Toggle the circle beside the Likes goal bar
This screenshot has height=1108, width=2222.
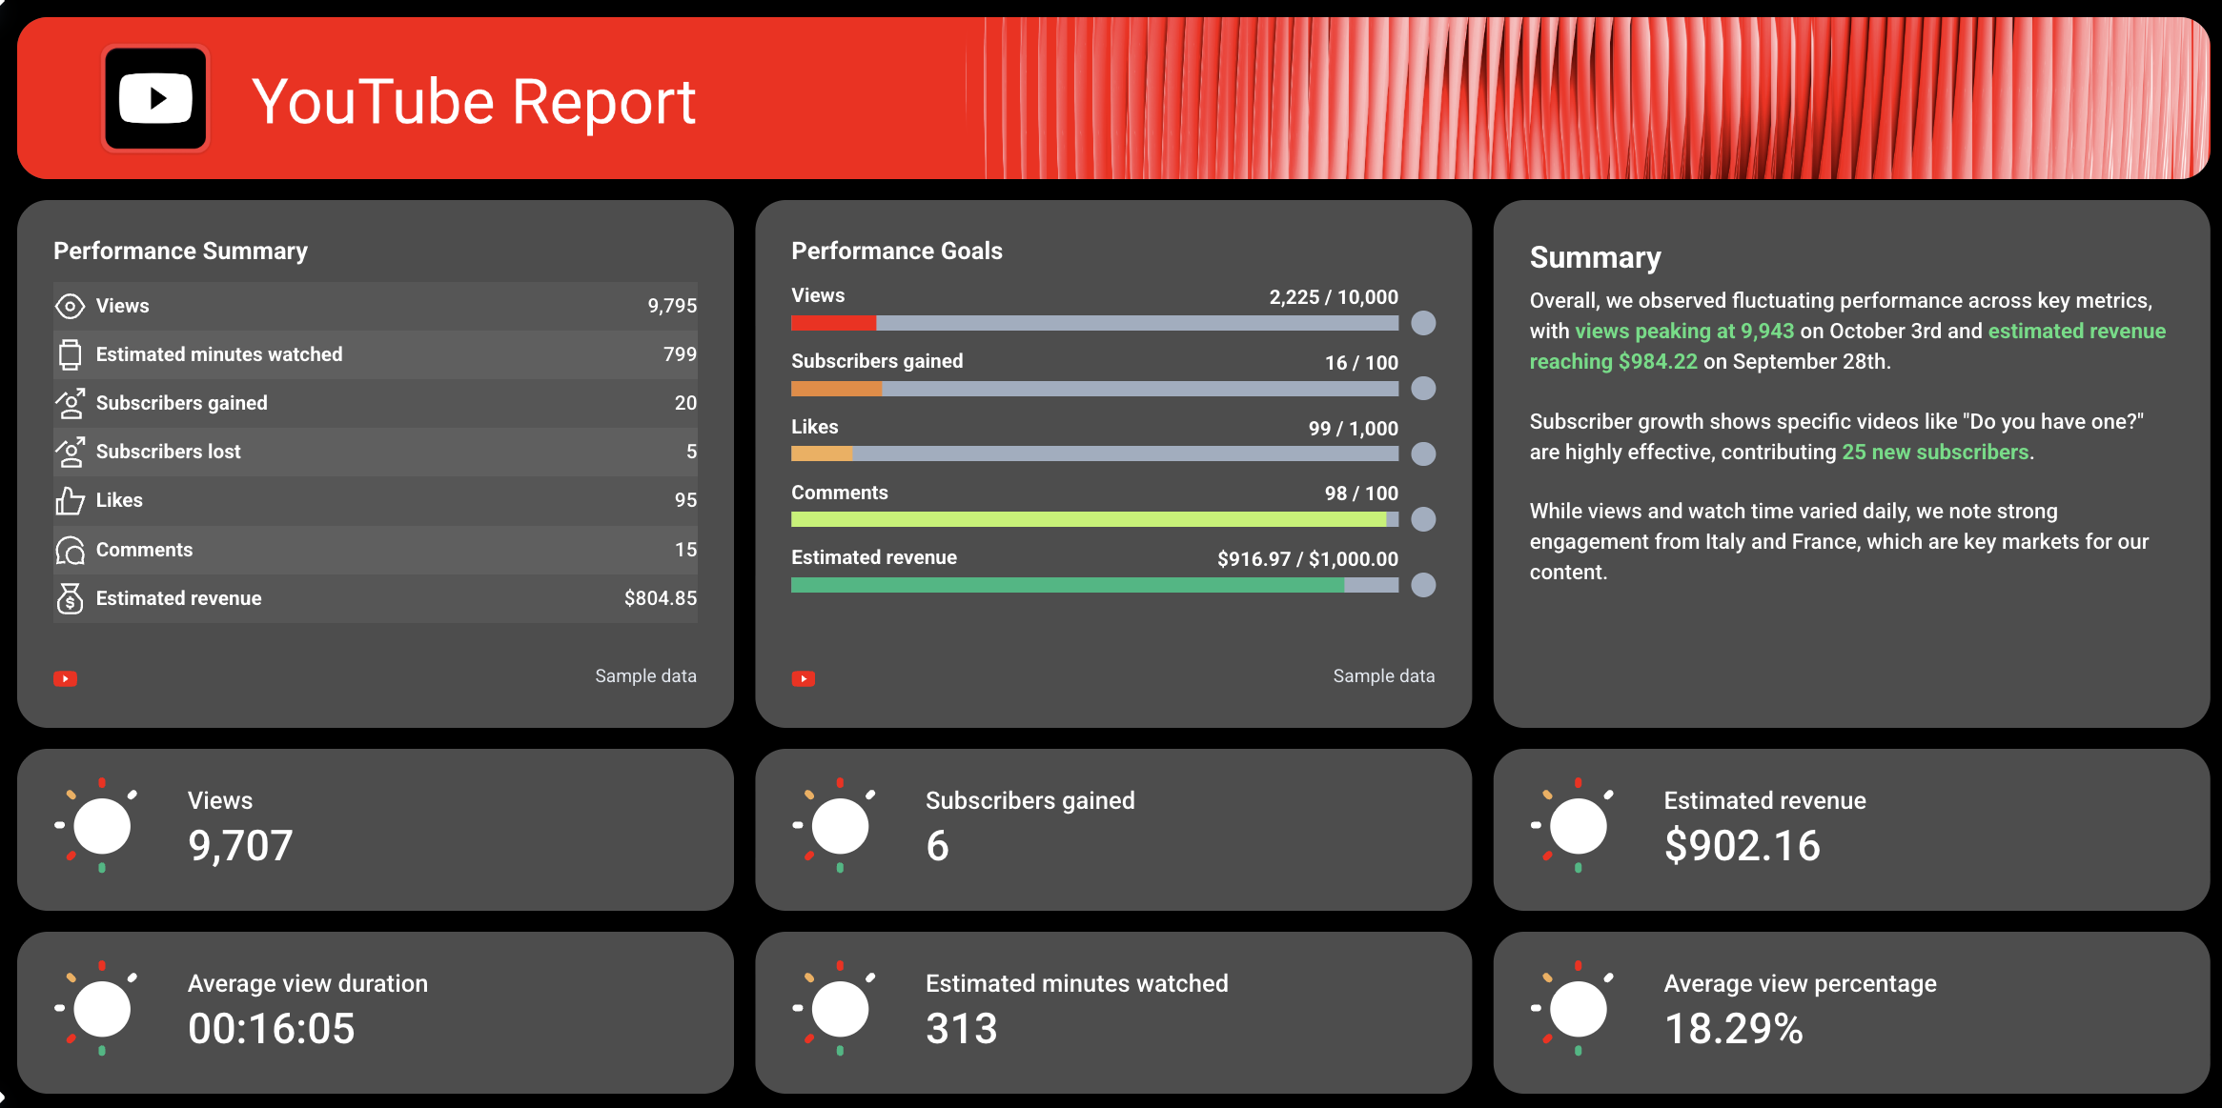click(1423, 453)
